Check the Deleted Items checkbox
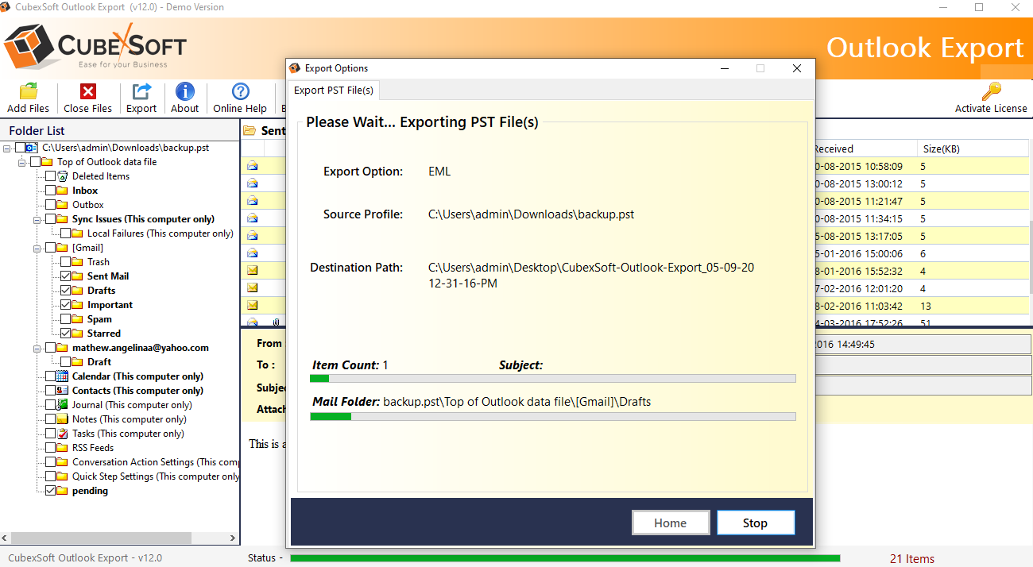This screenshot has width=1033, height=567. coord(51,176)
